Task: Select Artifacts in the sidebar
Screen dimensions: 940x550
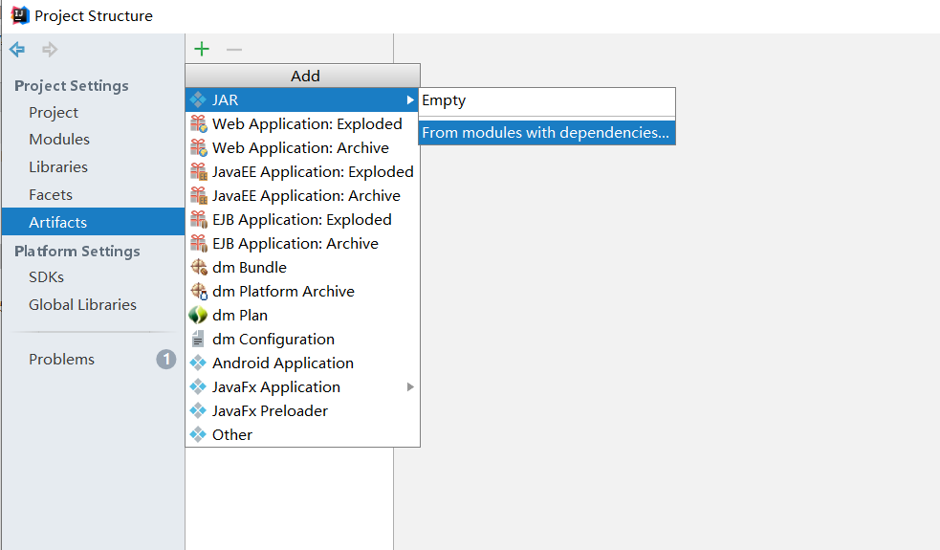Action: 93,222
